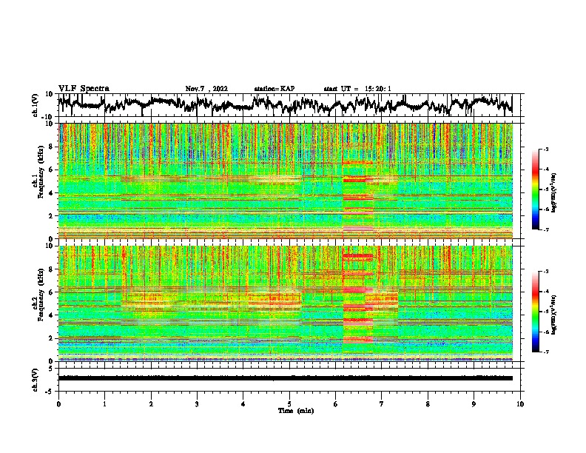The width and height of the screenshot is (586, 453).
Task: Click the ch.2 spectrogram color bar
Action: (x=536, y=312)
